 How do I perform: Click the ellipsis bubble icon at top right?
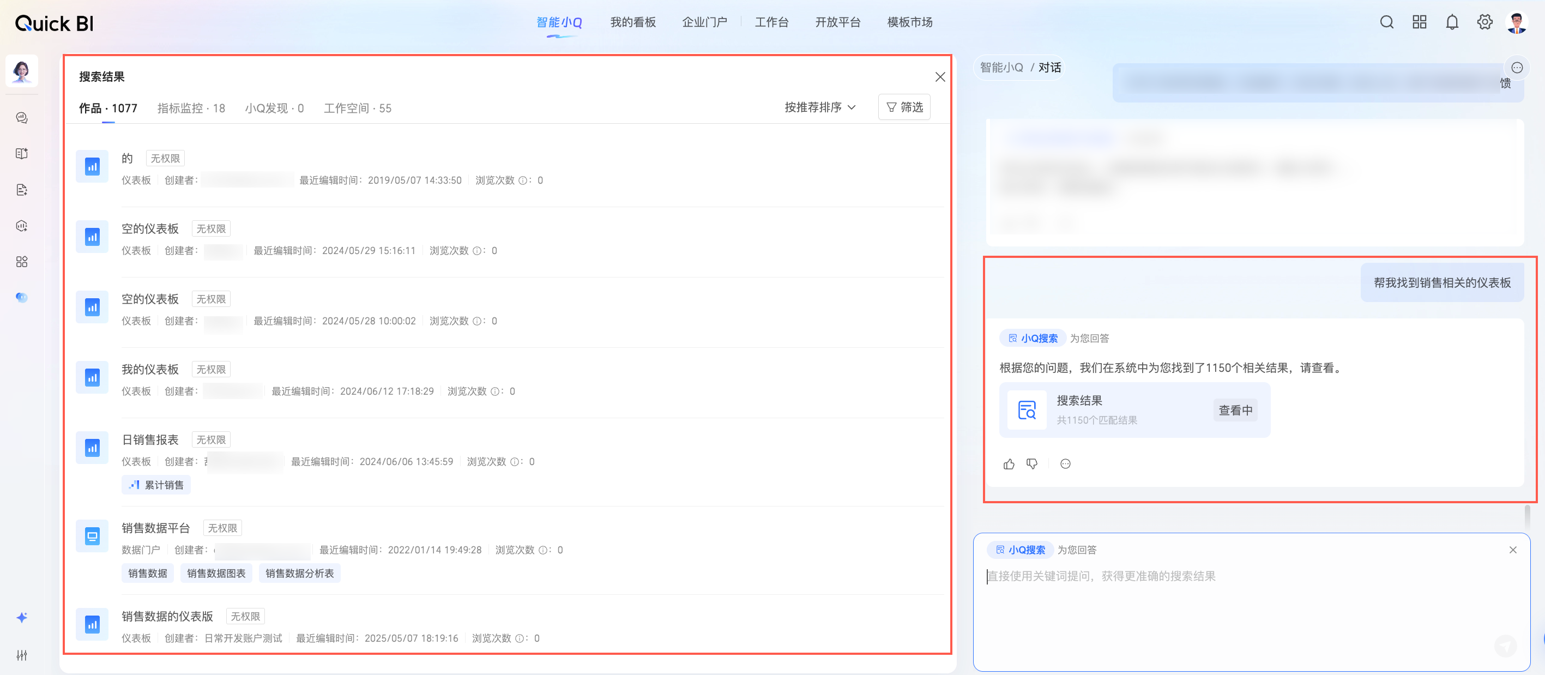[1517, 68]
